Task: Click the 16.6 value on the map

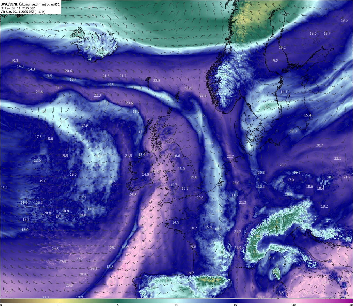Action: click(x=176, y=156)
